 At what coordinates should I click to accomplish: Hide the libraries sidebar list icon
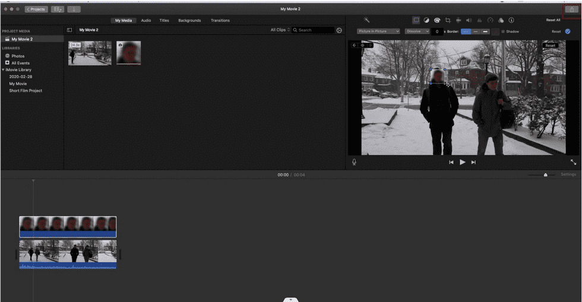click(69, 30)
